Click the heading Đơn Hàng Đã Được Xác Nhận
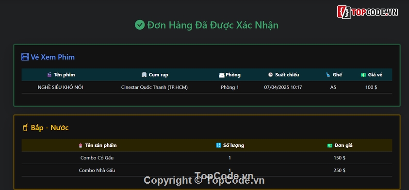The width and height of the screenshot is (409, 190). click(x=213, y=25)
